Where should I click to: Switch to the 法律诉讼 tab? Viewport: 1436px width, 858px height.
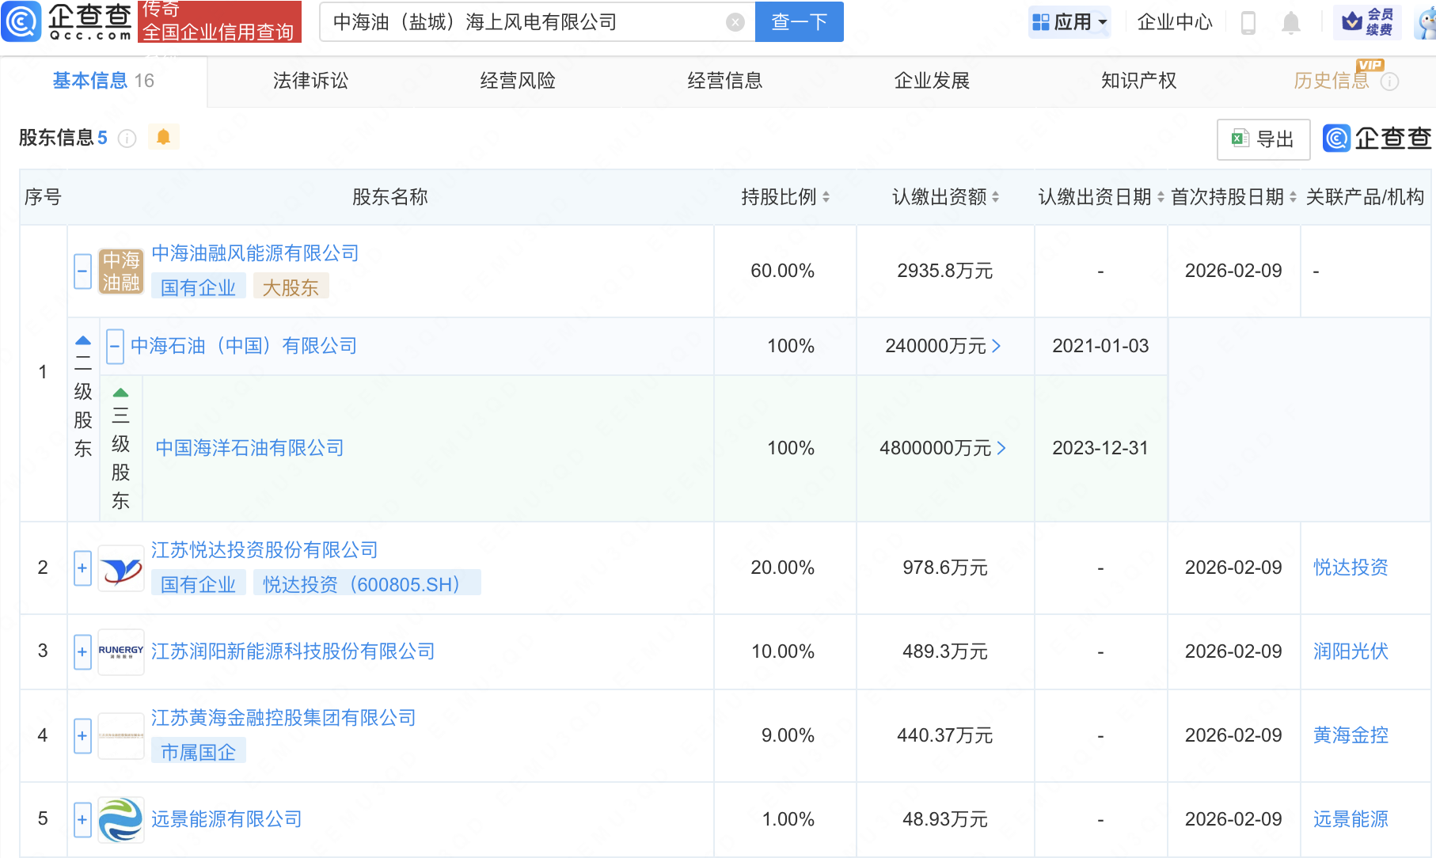click(310, 81)
